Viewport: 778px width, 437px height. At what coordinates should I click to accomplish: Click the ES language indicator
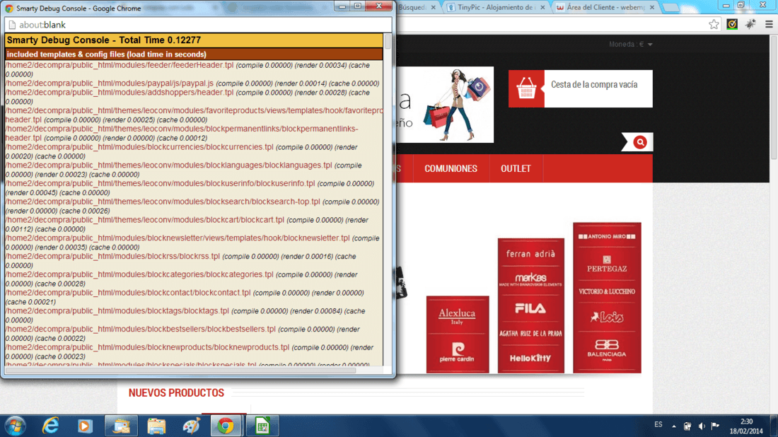click(x=658, y=424)
